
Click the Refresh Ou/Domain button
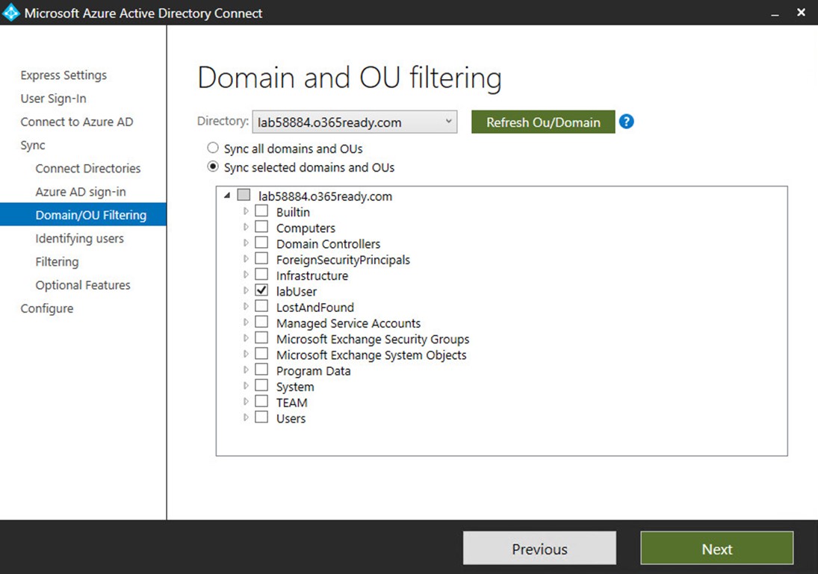(x=543, y=122)
